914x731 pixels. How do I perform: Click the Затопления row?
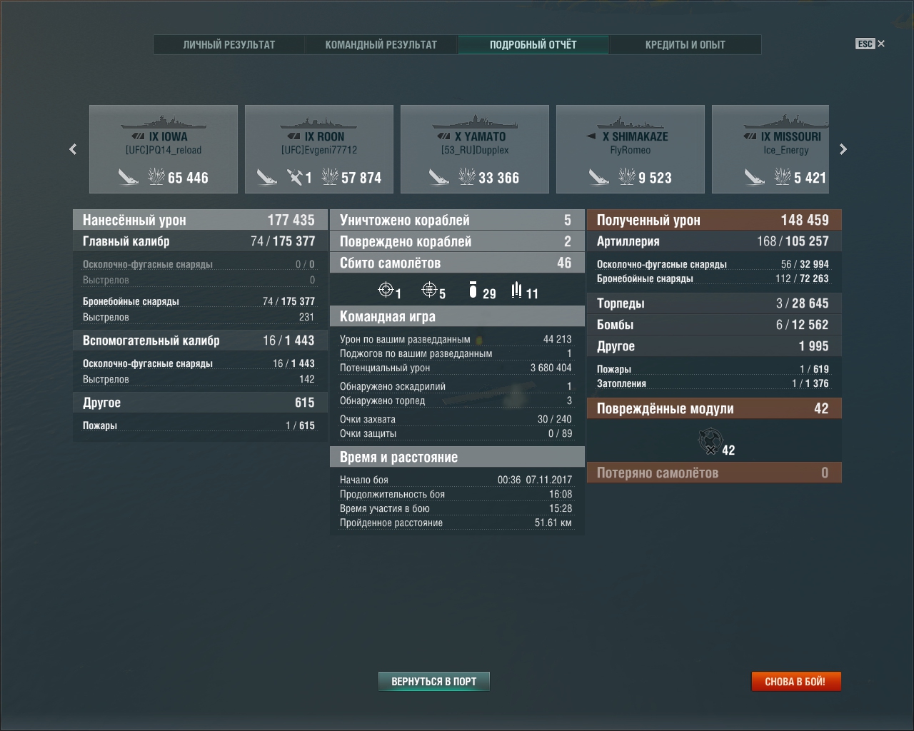point(713,383)
